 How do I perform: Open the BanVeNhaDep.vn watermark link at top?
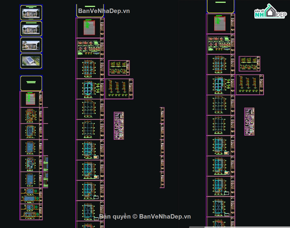(x=104, y=11)
